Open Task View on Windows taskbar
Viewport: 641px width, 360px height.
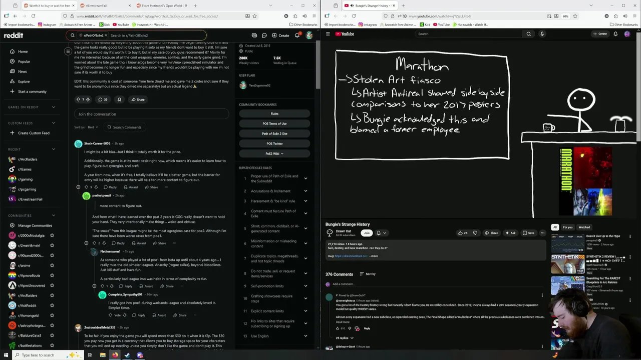(x=90, y=355)
